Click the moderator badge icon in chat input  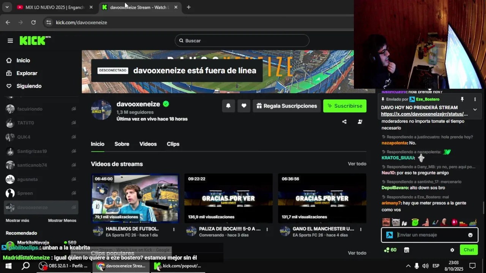click(x=389, y=235)
